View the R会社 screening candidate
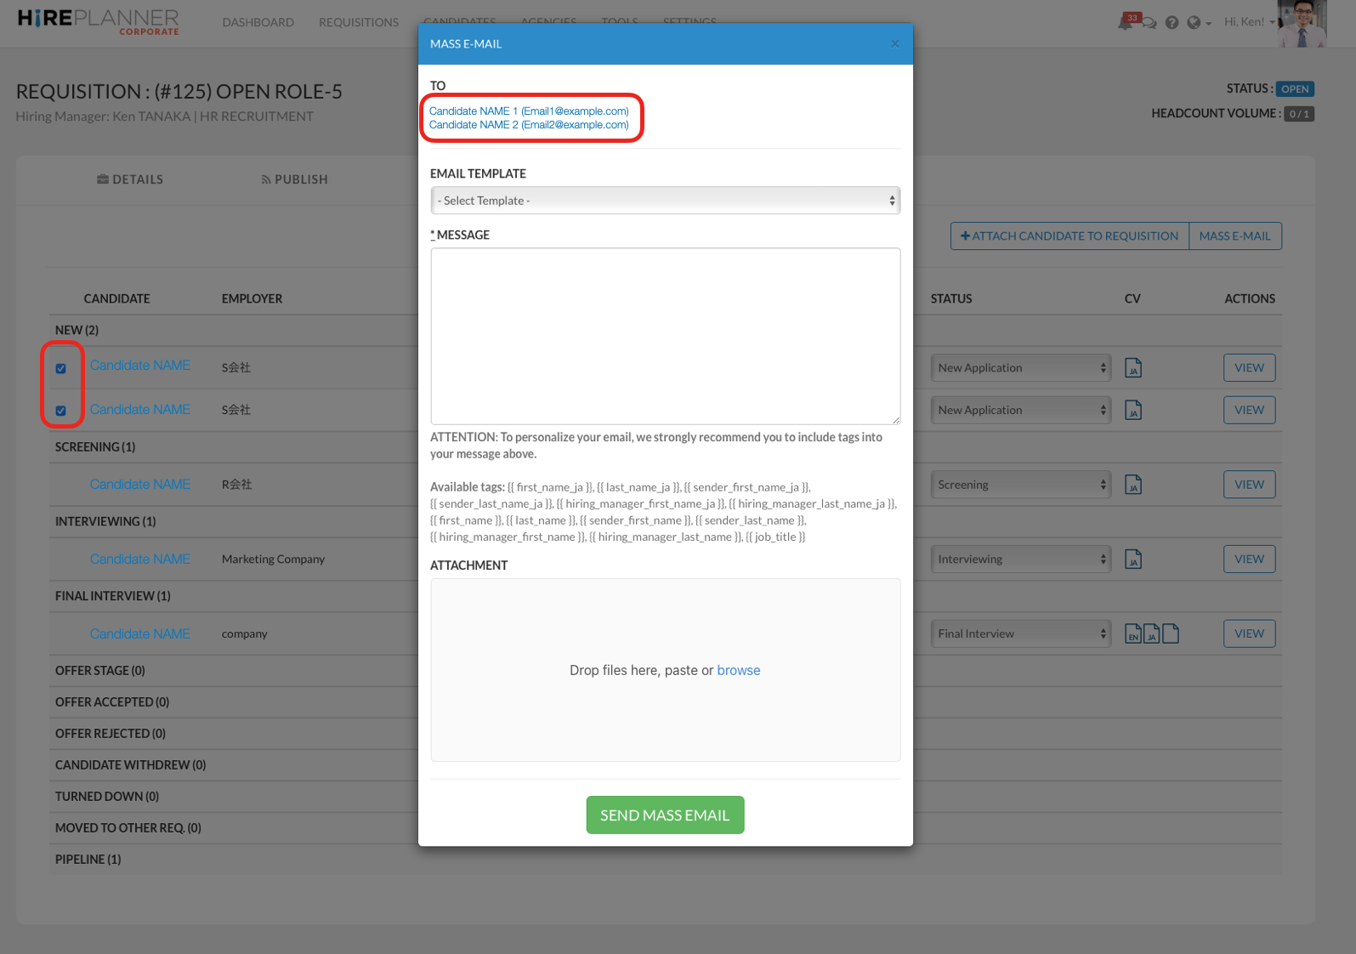Image resolution: width=1356 pixels, height=954 pixels. pos(1249,485)
